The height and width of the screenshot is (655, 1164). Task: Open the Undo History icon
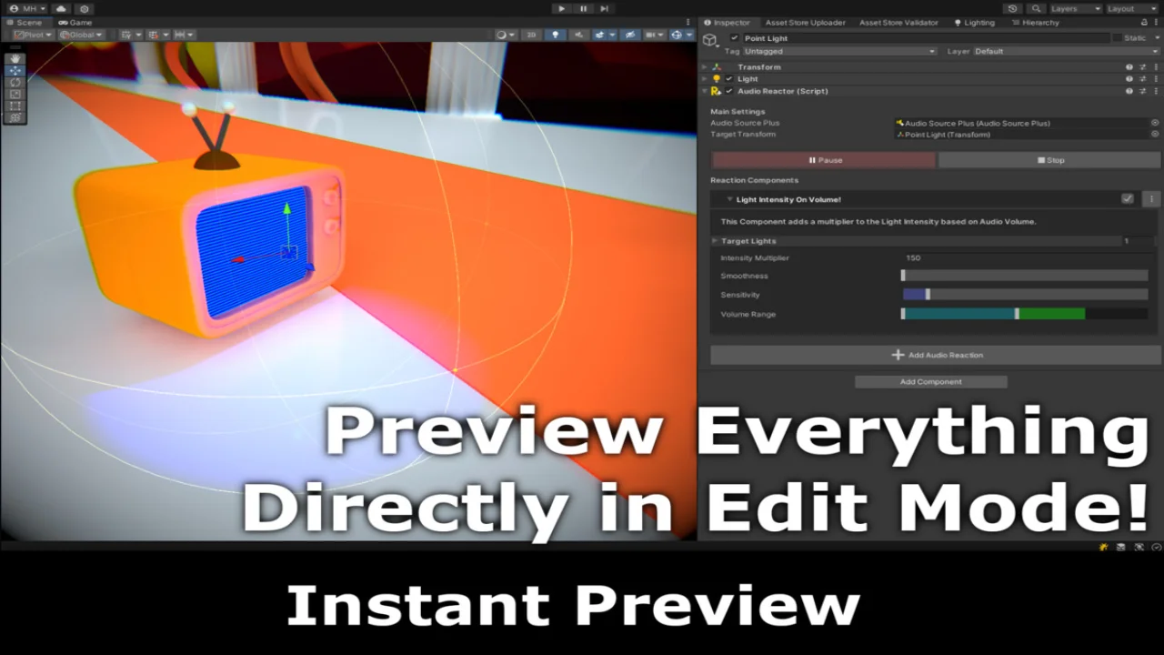click(x=1013, y=8)
